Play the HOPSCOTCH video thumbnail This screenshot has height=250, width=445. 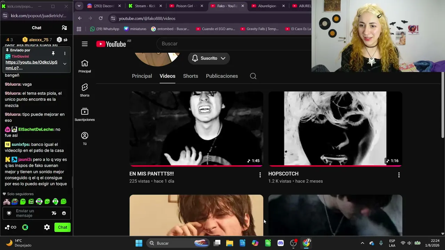[335, 129]
